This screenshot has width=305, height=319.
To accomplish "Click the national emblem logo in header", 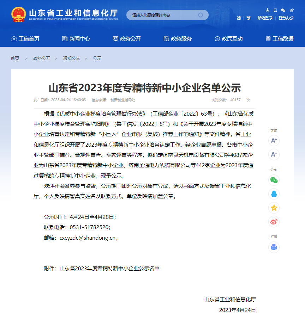I will (19, 15).
